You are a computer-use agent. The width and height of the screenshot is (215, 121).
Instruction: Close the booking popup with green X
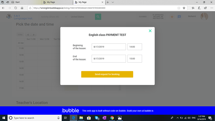[x=150, y=31]
